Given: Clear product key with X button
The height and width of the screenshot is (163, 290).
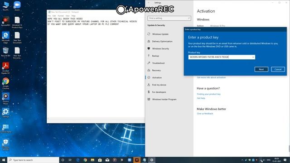Looking at the screenshot, I should (x=253, y=58).
